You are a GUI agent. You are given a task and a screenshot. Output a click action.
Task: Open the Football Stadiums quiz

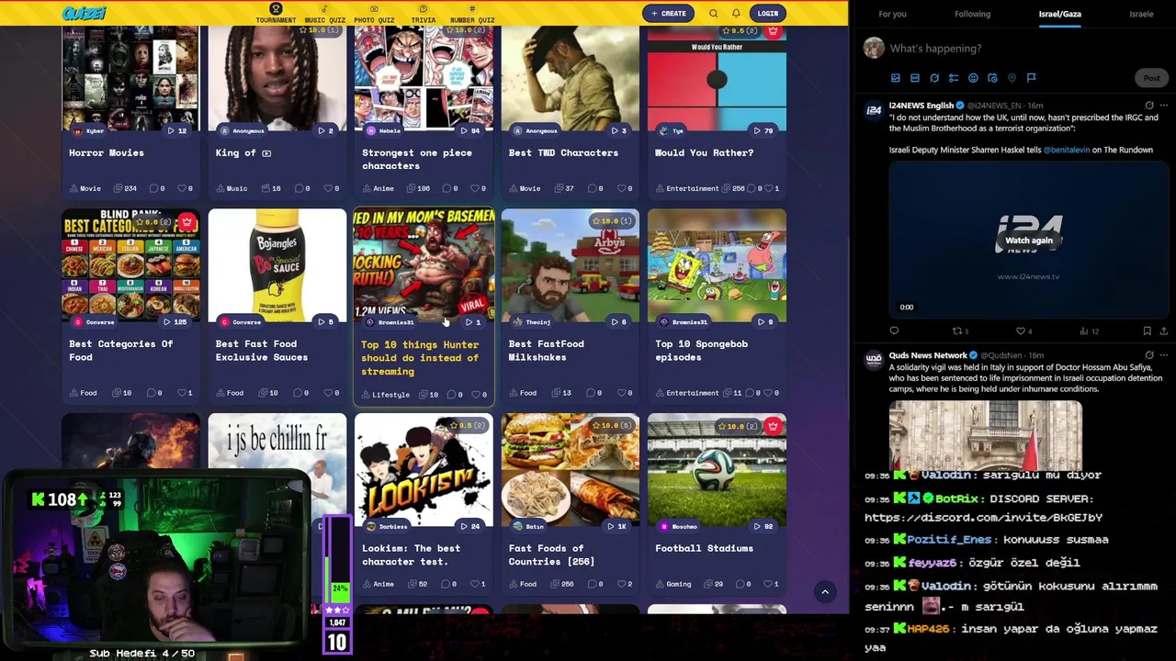click(704, 549)
